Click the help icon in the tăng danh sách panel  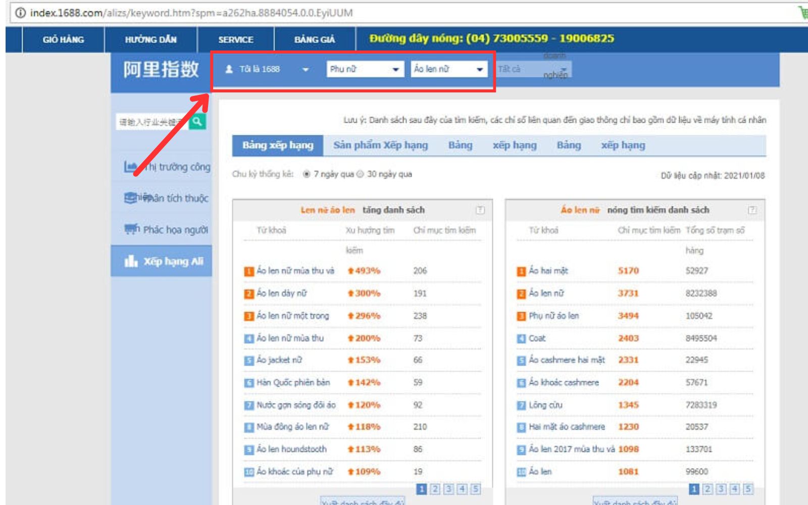(x=480, y=210)
